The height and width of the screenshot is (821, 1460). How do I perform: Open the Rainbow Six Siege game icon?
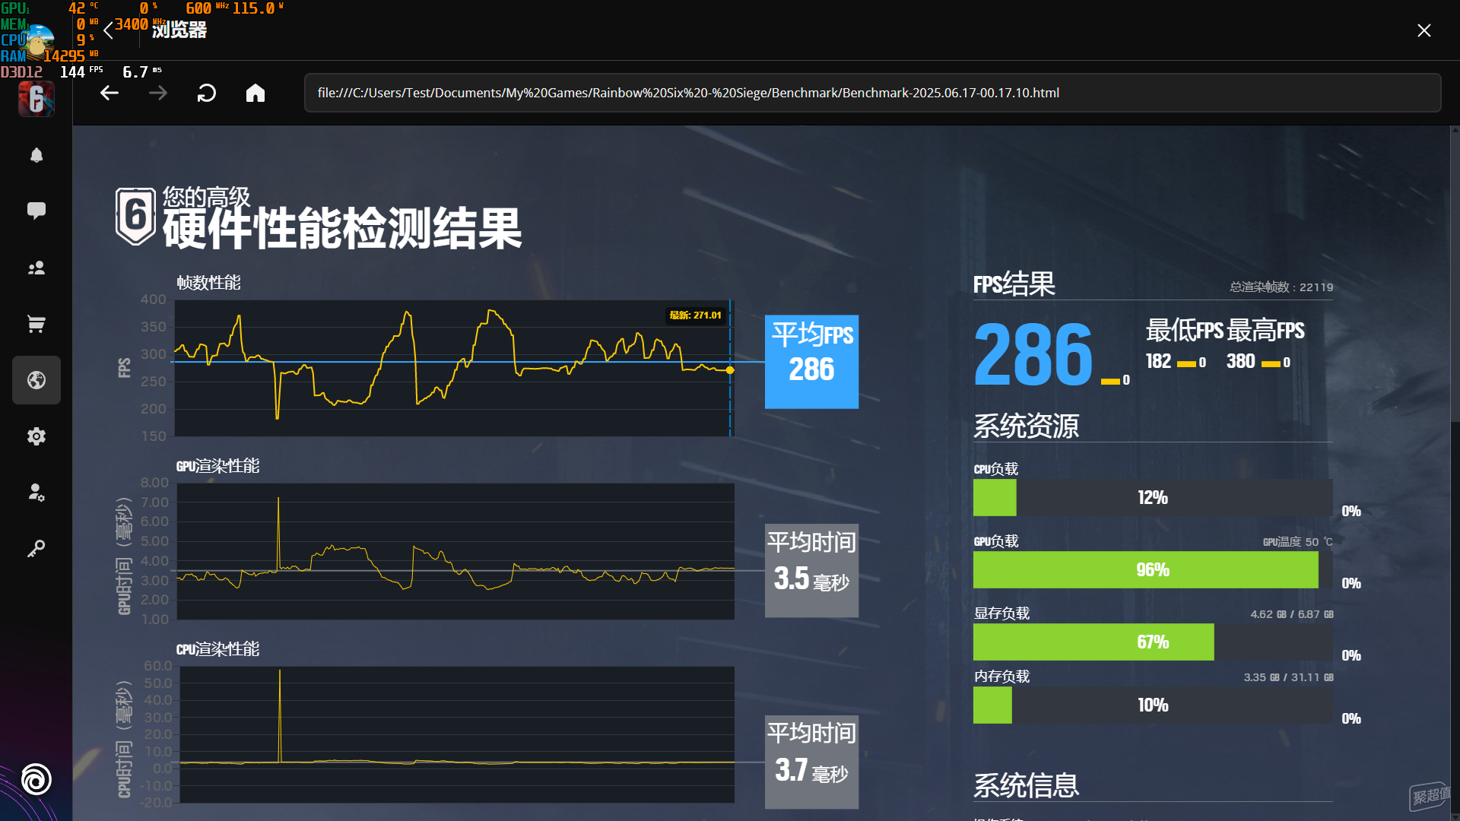coord(36,99)
